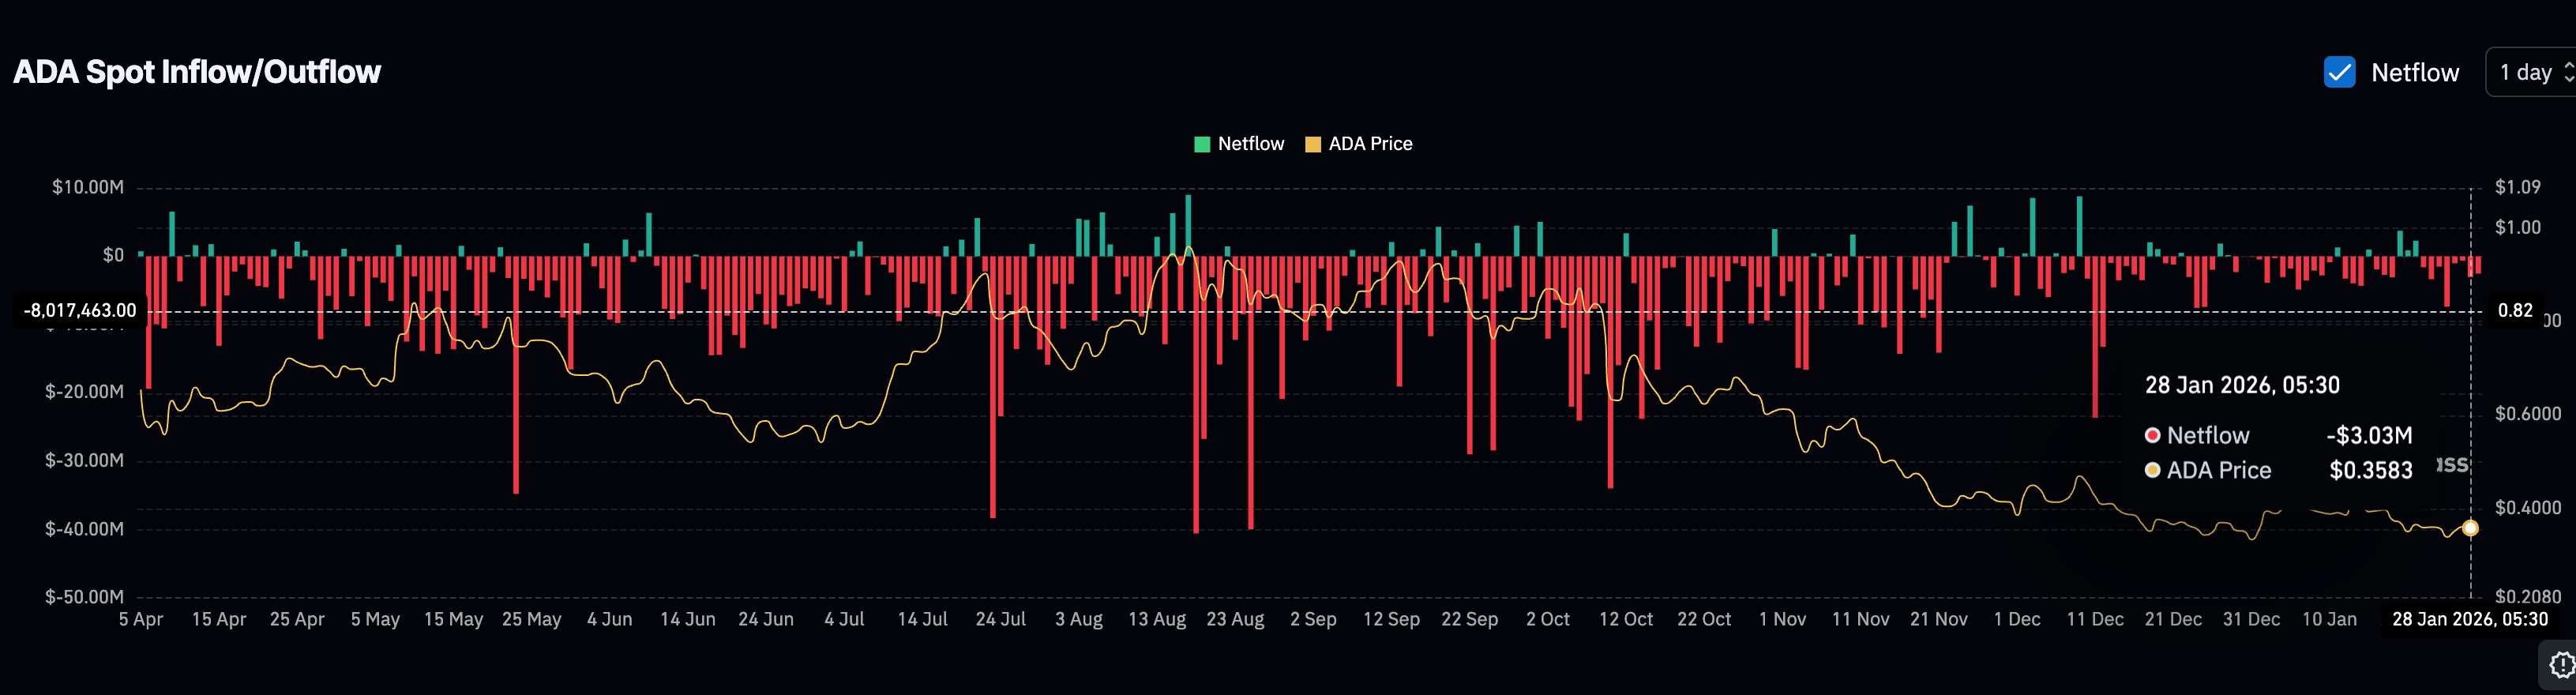This screenshot has height=695, width=2576.
Task: Toggle ADA Price series via legend text
Action: click(x=1370, y=144)
